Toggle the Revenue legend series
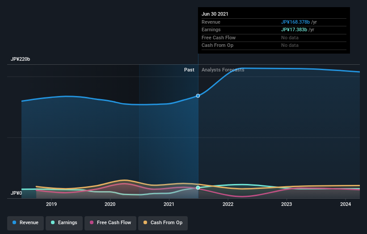This screenshot has height=234, width=367. click(x=25, y=223)
